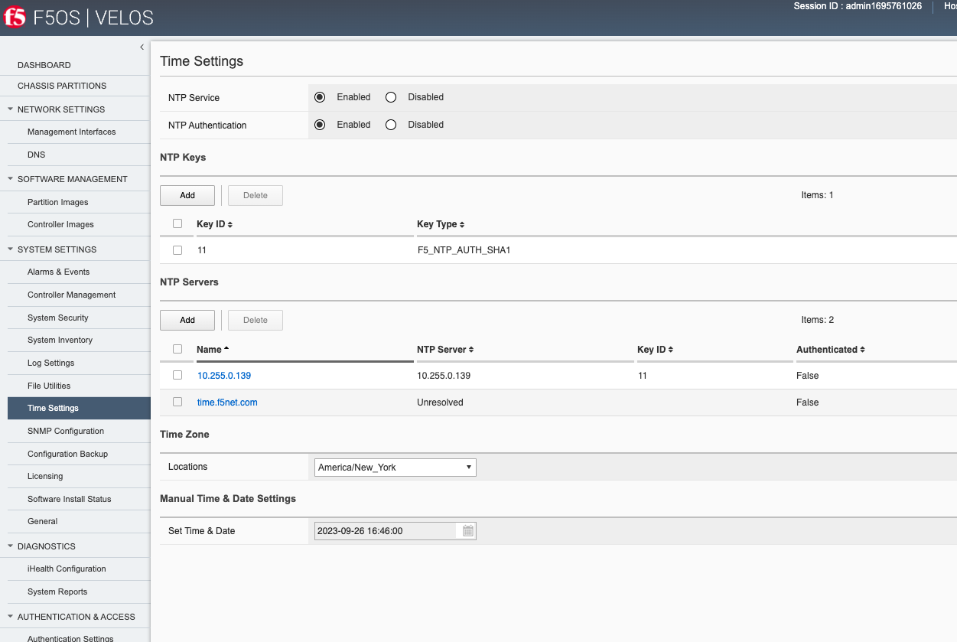Select all NTP Keys checkbox
957x642 pixels.
point(177,223)
